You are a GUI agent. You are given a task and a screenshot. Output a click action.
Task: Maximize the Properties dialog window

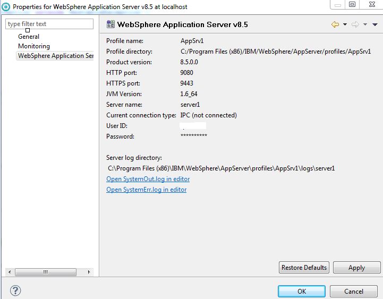pyautogui.click(x=352, y=4)
